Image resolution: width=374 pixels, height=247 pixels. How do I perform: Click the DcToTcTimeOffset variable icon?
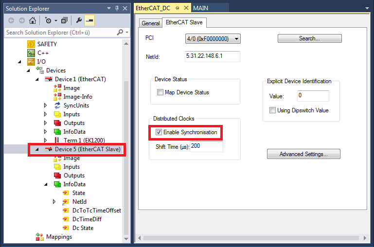click(66, 210)
